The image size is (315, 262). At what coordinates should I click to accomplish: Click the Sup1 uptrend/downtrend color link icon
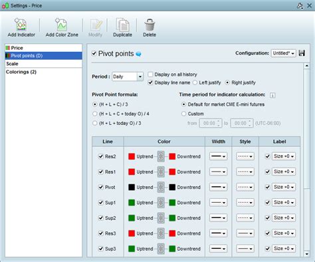pos(161,203)
